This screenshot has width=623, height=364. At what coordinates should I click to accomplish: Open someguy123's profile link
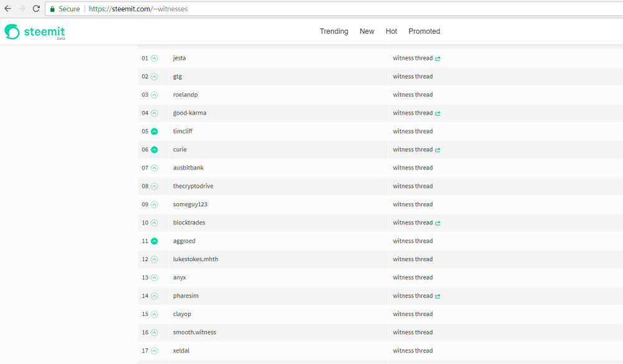point(190,204)
